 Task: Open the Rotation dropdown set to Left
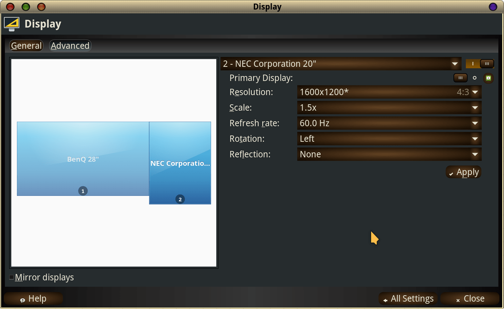(x=389, y=138)
